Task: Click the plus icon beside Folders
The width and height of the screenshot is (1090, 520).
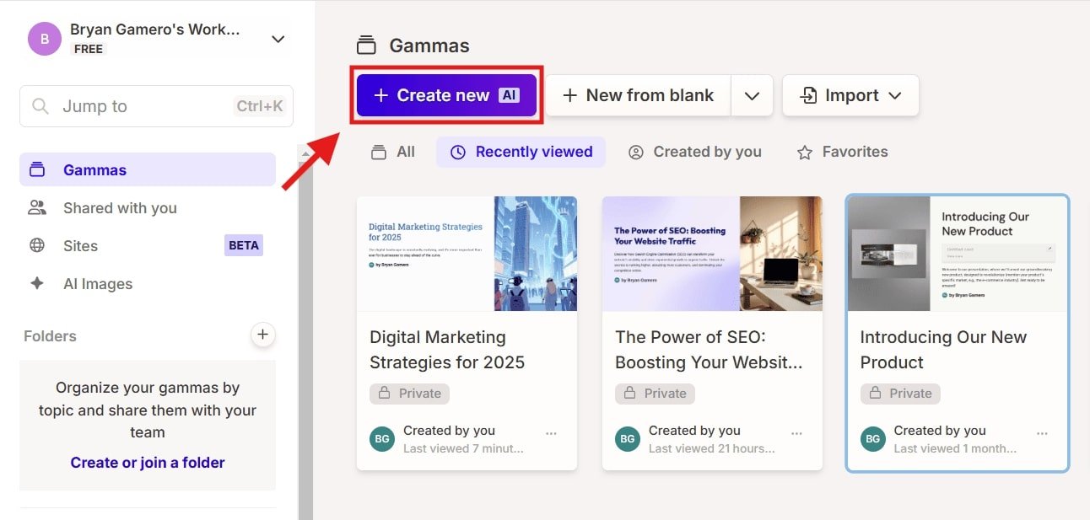Action: [262, 335]
